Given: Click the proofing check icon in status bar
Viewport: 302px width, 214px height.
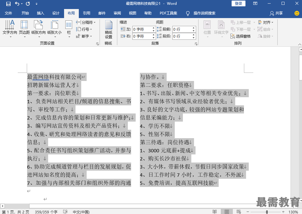Looking at the screenshot, I should click(x=65, y=212).
